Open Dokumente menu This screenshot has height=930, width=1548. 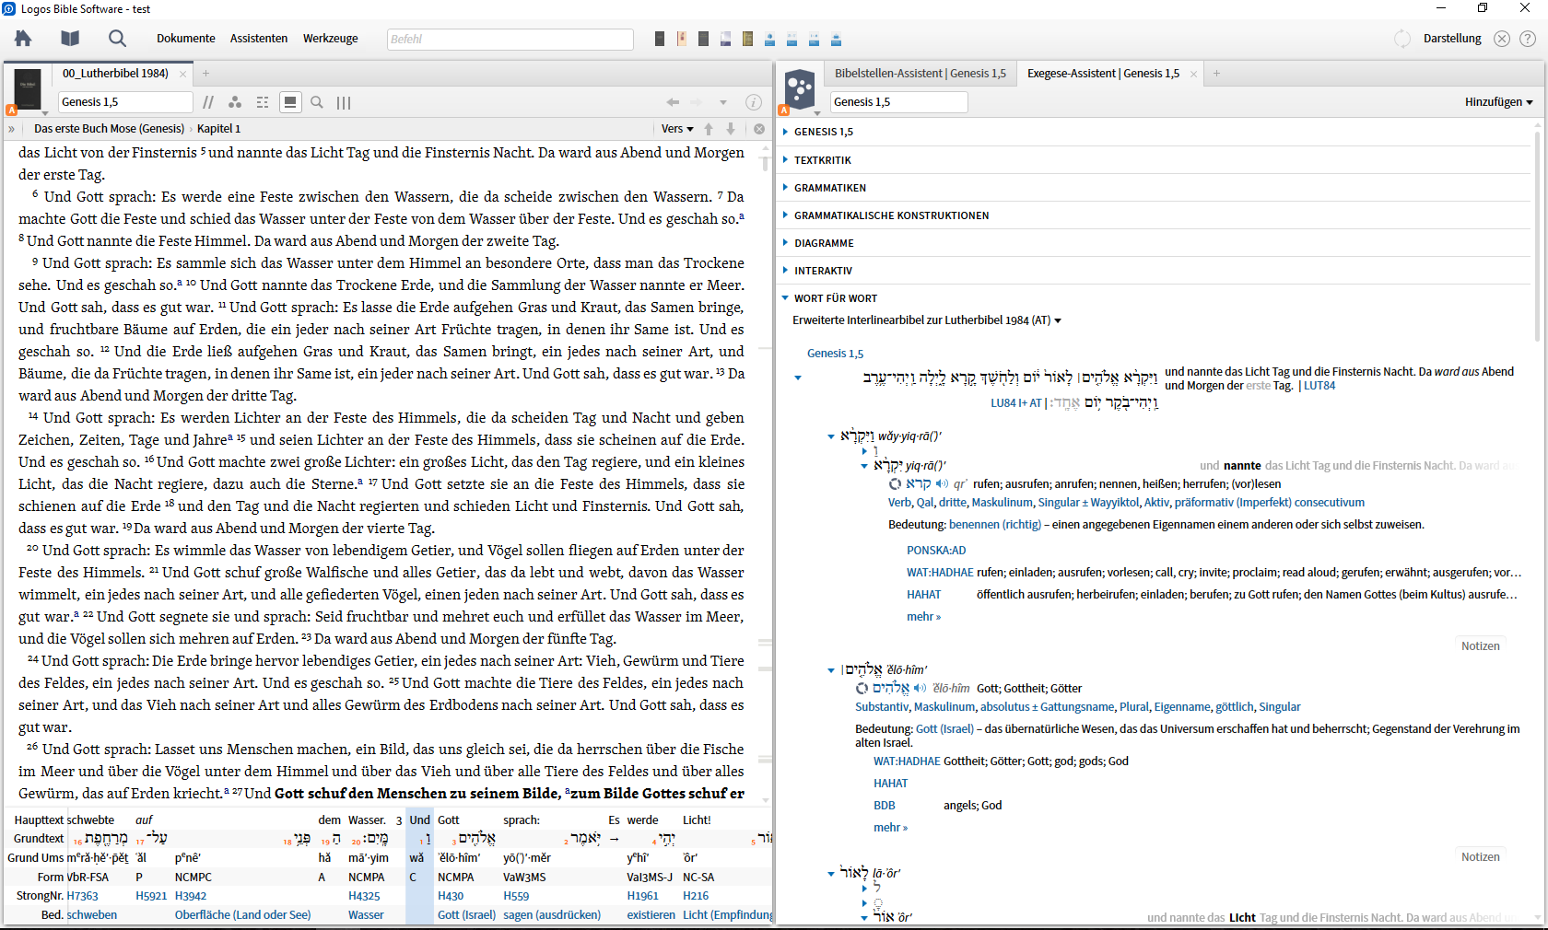pyautogui.click(x=186, y=39)
